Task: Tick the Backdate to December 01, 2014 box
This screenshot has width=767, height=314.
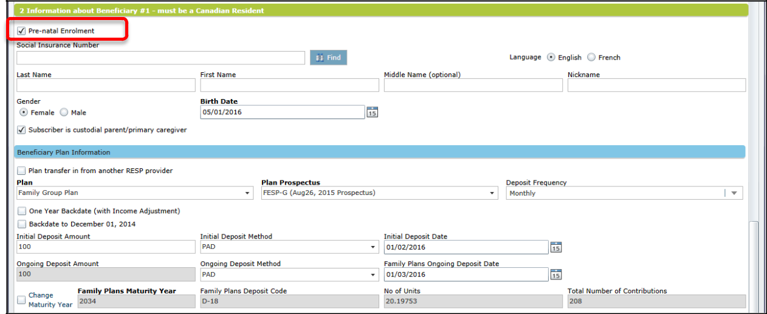Action: tap(22, 224)
